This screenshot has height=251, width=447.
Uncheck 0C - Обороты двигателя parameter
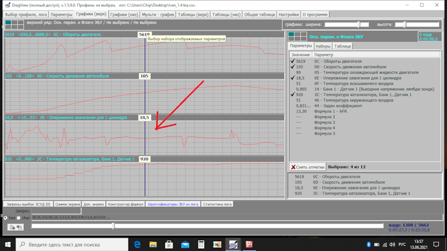pos(293,61)
